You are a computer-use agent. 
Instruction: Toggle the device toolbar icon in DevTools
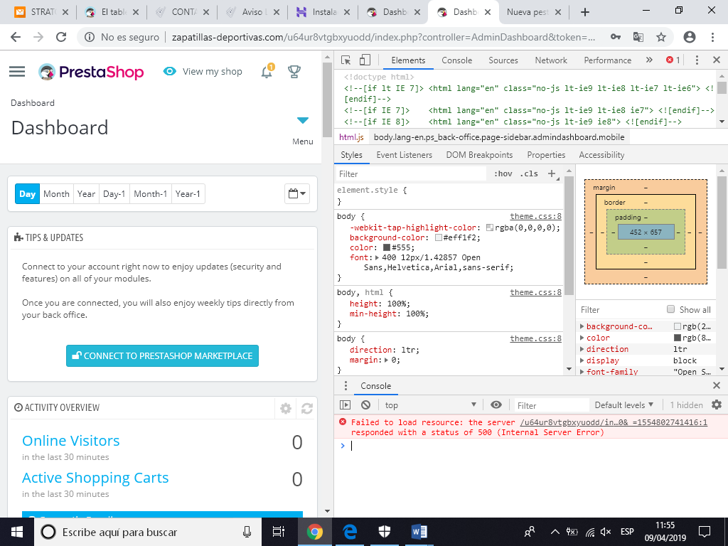[x=365, y=60]
